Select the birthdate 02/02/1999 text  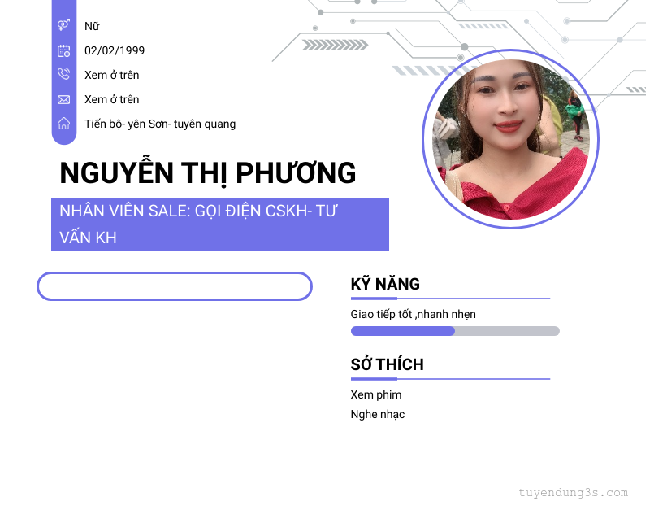tap(115, 50)
